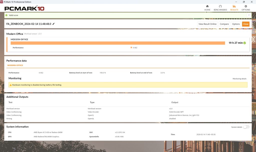The image size is (256, 152).
Task: Toggle the System details switch on
Action: click(x=246, y=127)
